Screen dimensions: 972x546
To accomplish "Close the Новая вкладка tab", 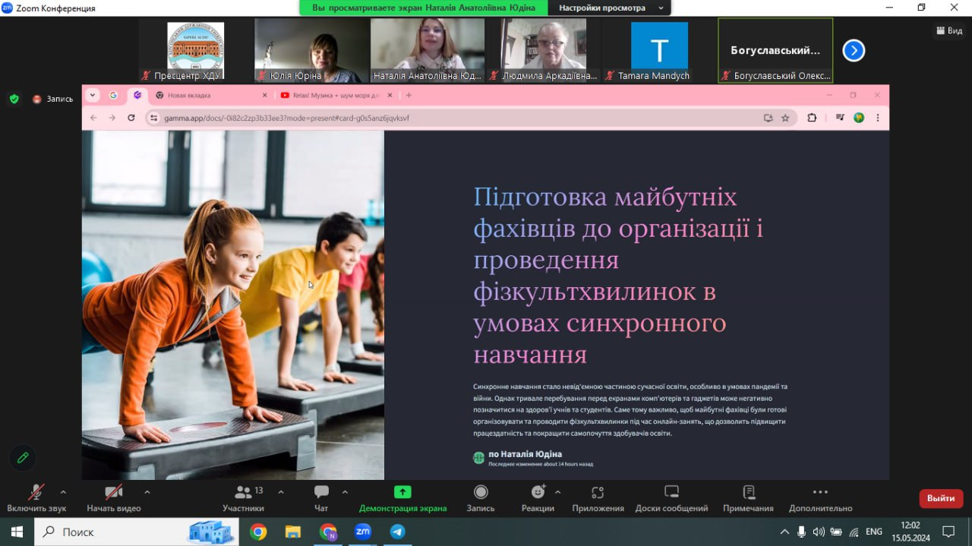I will (265, 95).
